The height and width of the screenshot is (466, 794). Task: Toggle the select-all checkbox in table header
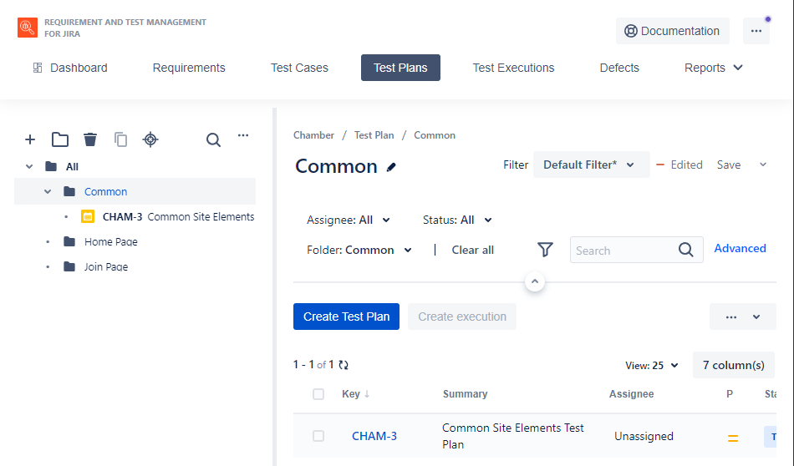[x=318, y=394]
